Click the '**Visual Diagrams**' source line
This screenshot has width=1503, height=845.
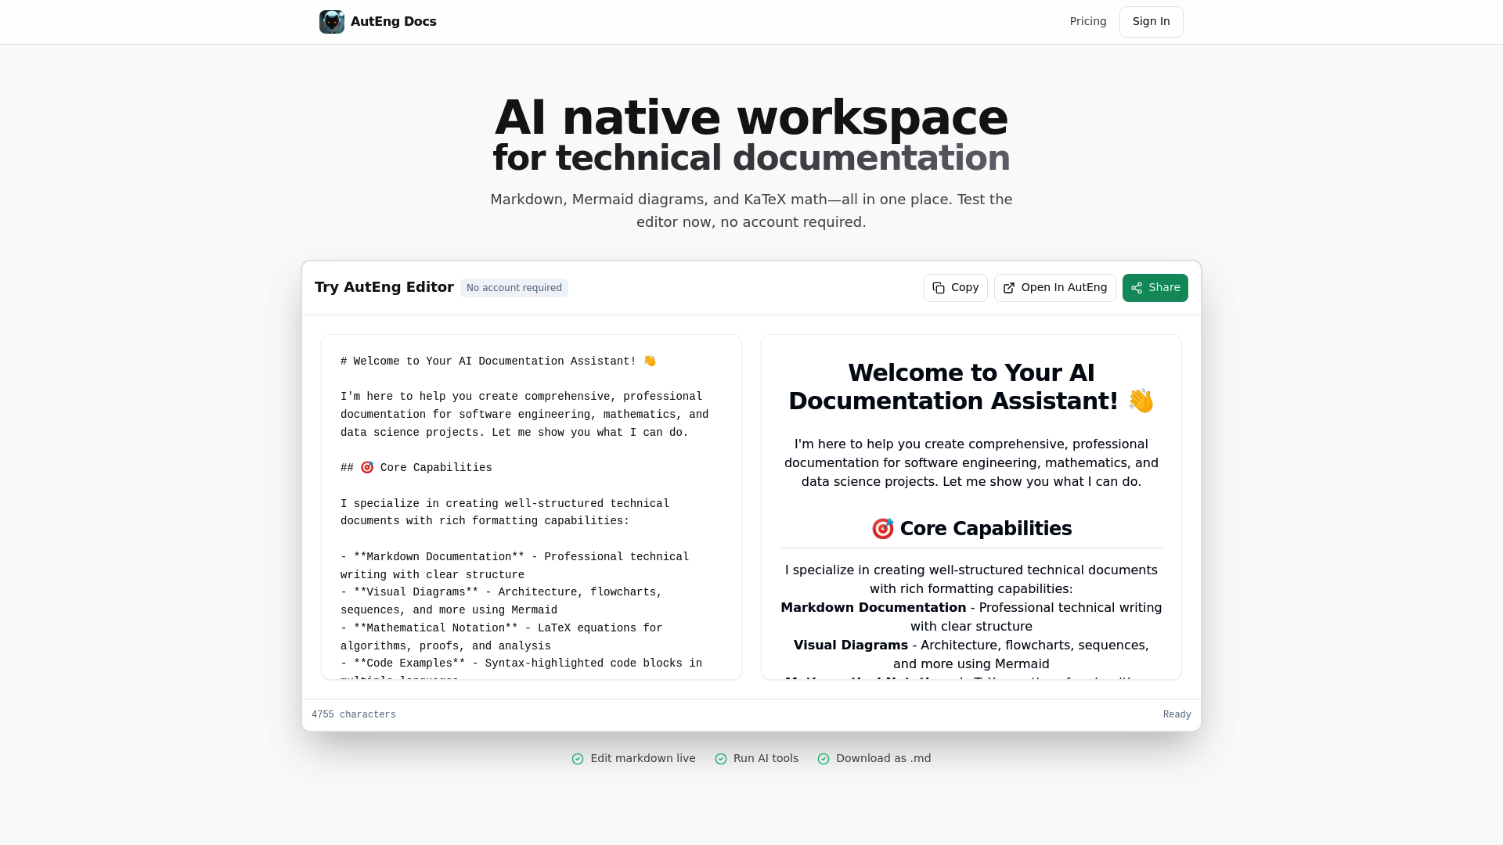(501, 601)
